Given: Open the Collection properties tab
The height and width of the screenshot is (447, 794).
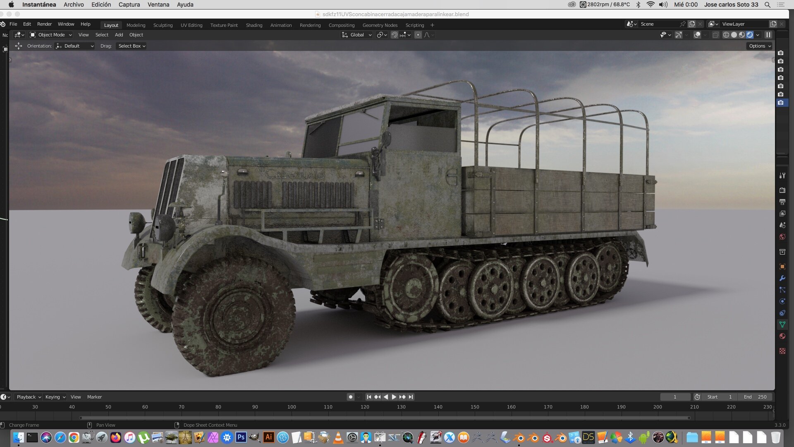Looking at the screenshot, I should pos(782,252).
